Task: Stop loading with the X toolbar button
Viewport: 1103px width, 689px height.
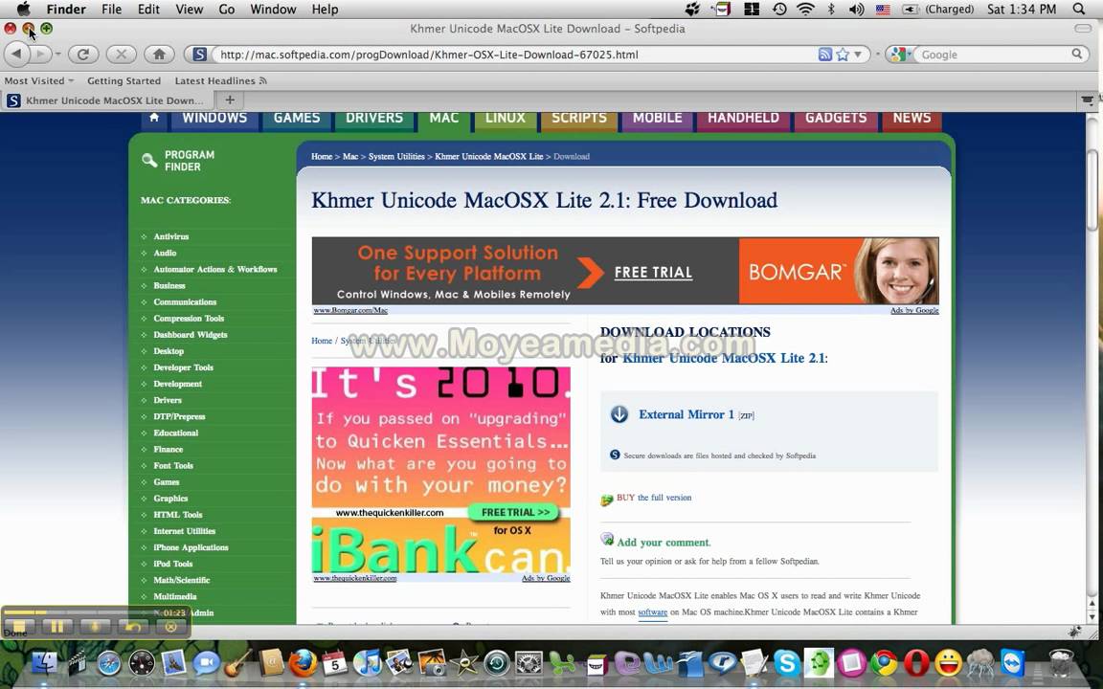Action: click(121, 55)
